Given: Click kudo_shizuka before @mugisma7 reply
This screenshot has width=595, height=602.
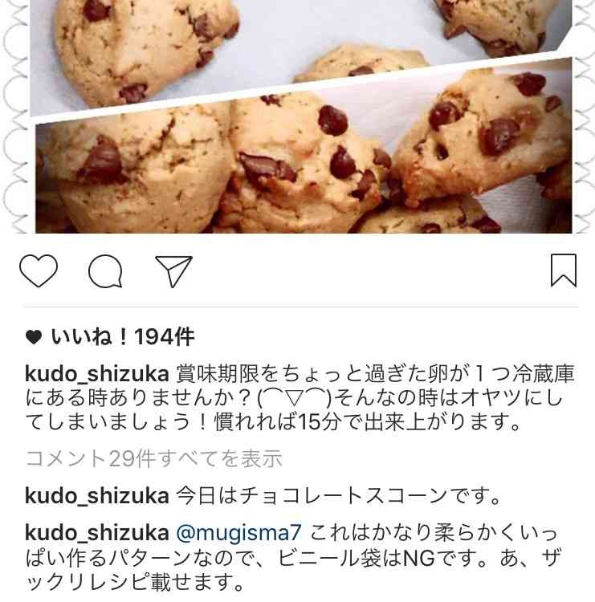Looking at the screenshot, I should click(97, 533).
